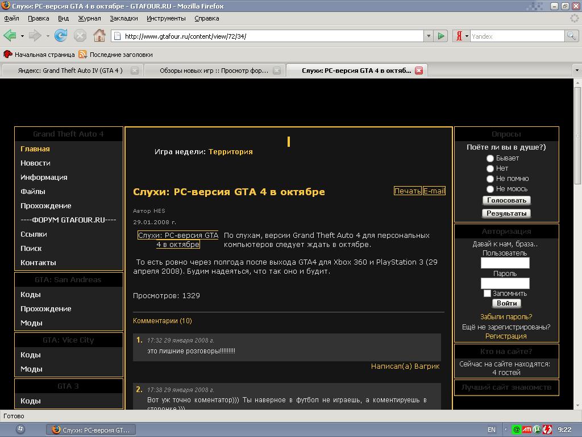Select the Не помню poll option
582x437 pixels.
pos(490,179)
